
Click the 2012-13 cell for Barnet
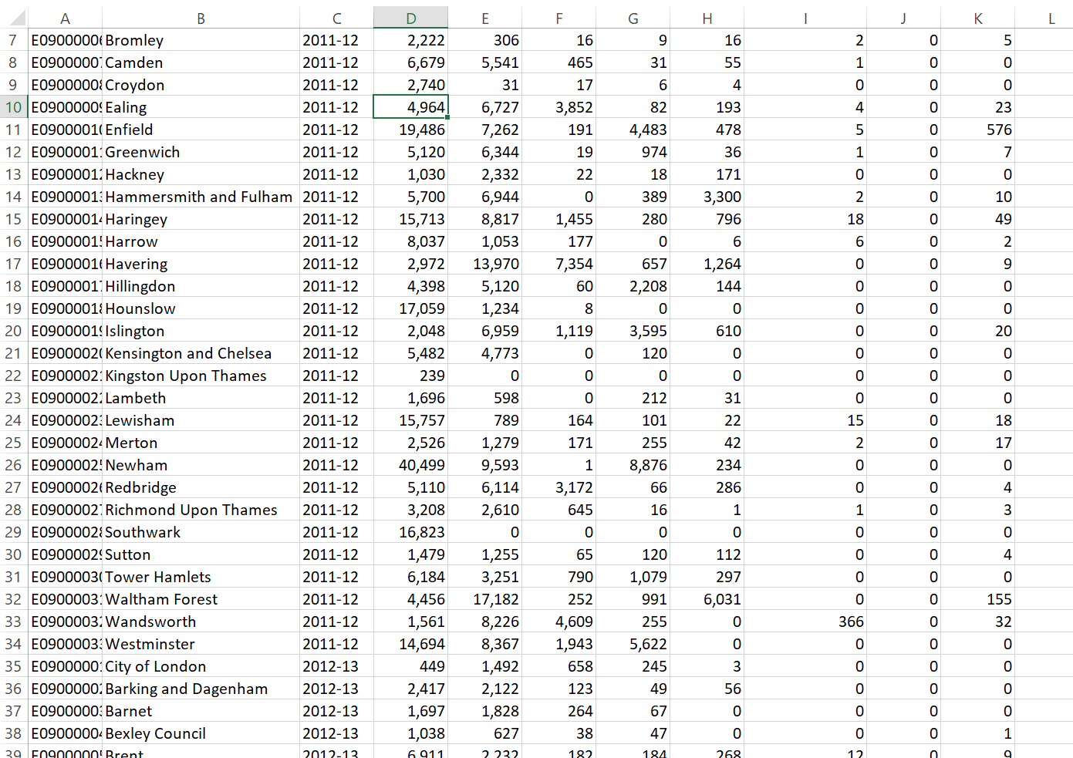336,711
